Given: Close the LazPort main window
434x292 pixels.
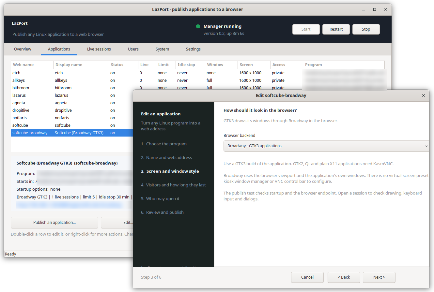Looking at the screenshot, I should [386, 9].
